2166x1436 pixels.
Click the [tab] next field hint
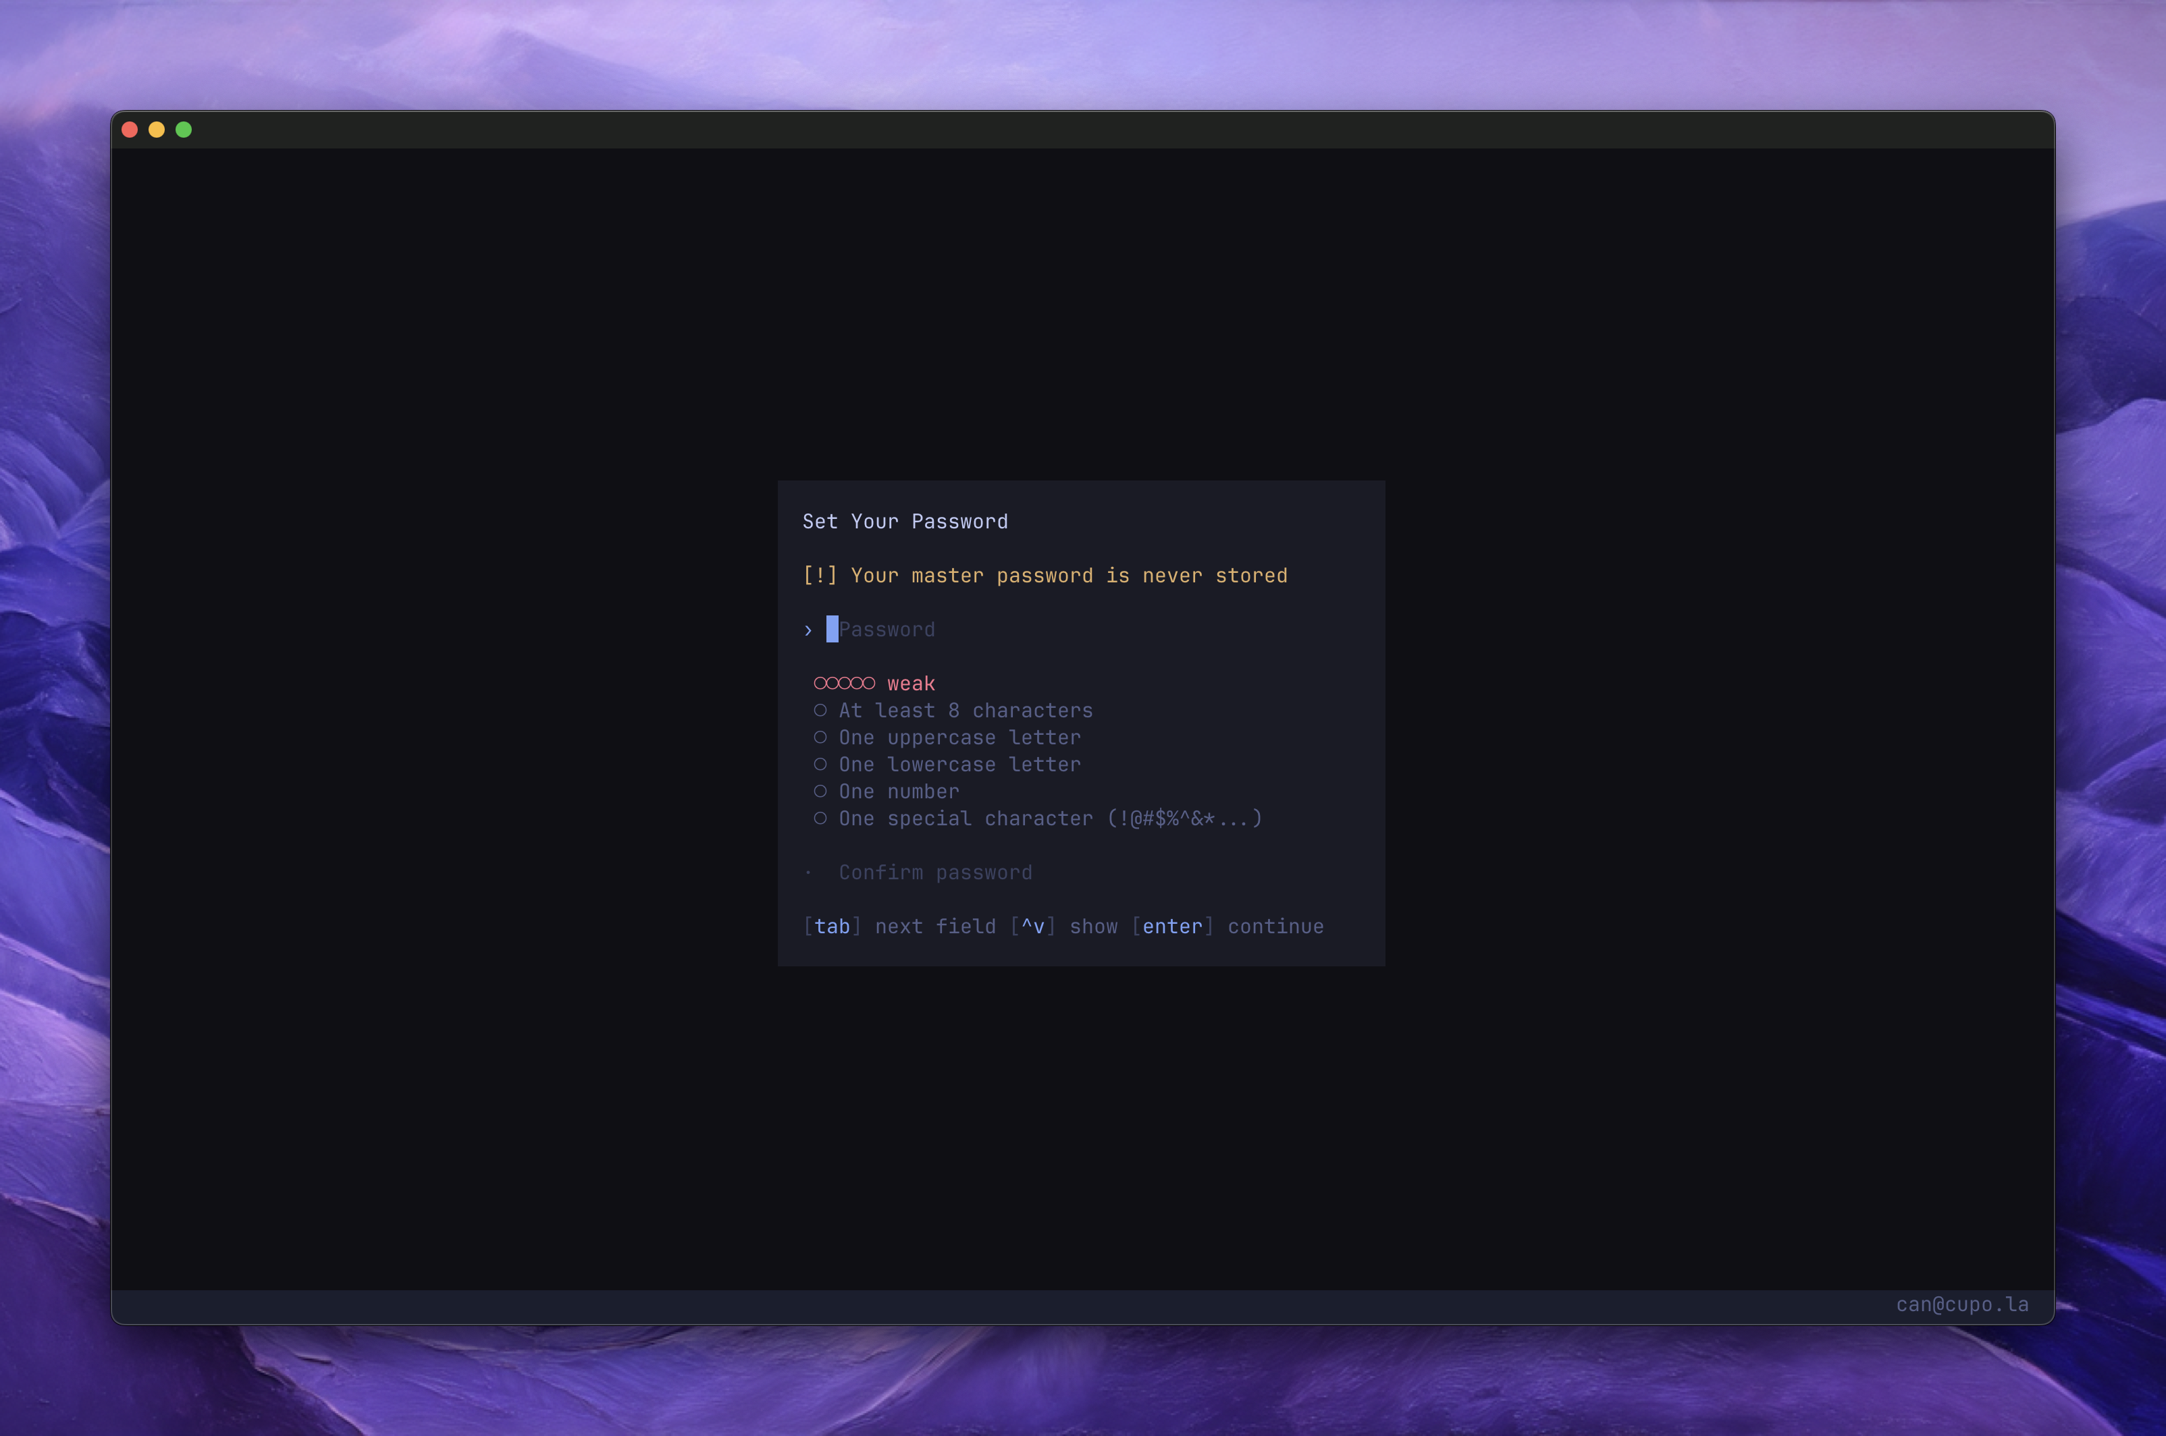[x=899, y=927]
